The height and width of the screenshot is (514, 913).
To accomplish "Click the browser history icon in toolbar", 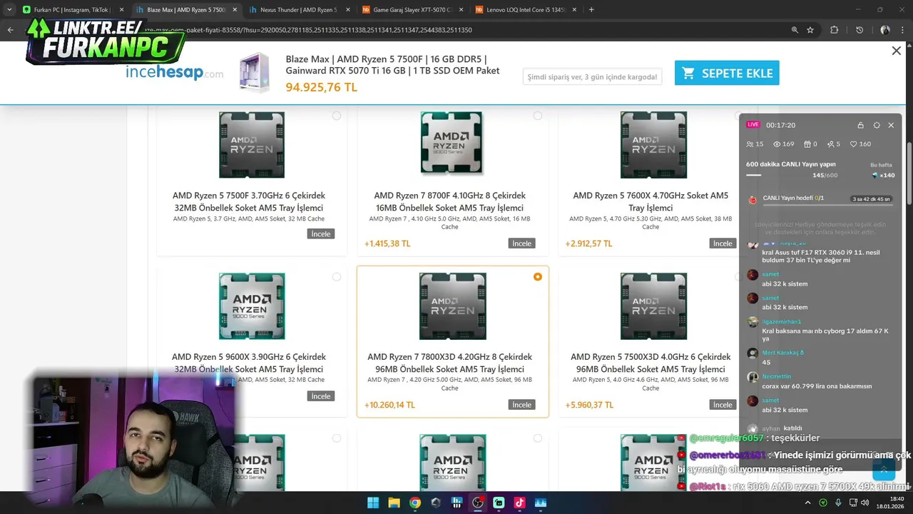I will (x=860, y=30).
